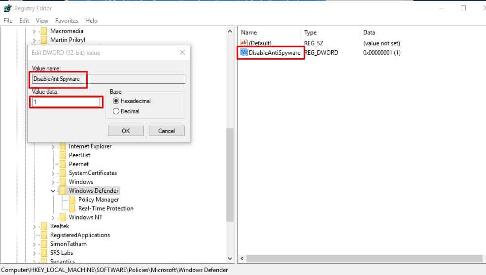Expand the SRS Labs key
Viewport: 486px width, 275px height.
34,253
